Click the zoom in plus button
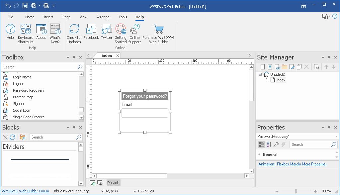340x195 pixels. 315,191
